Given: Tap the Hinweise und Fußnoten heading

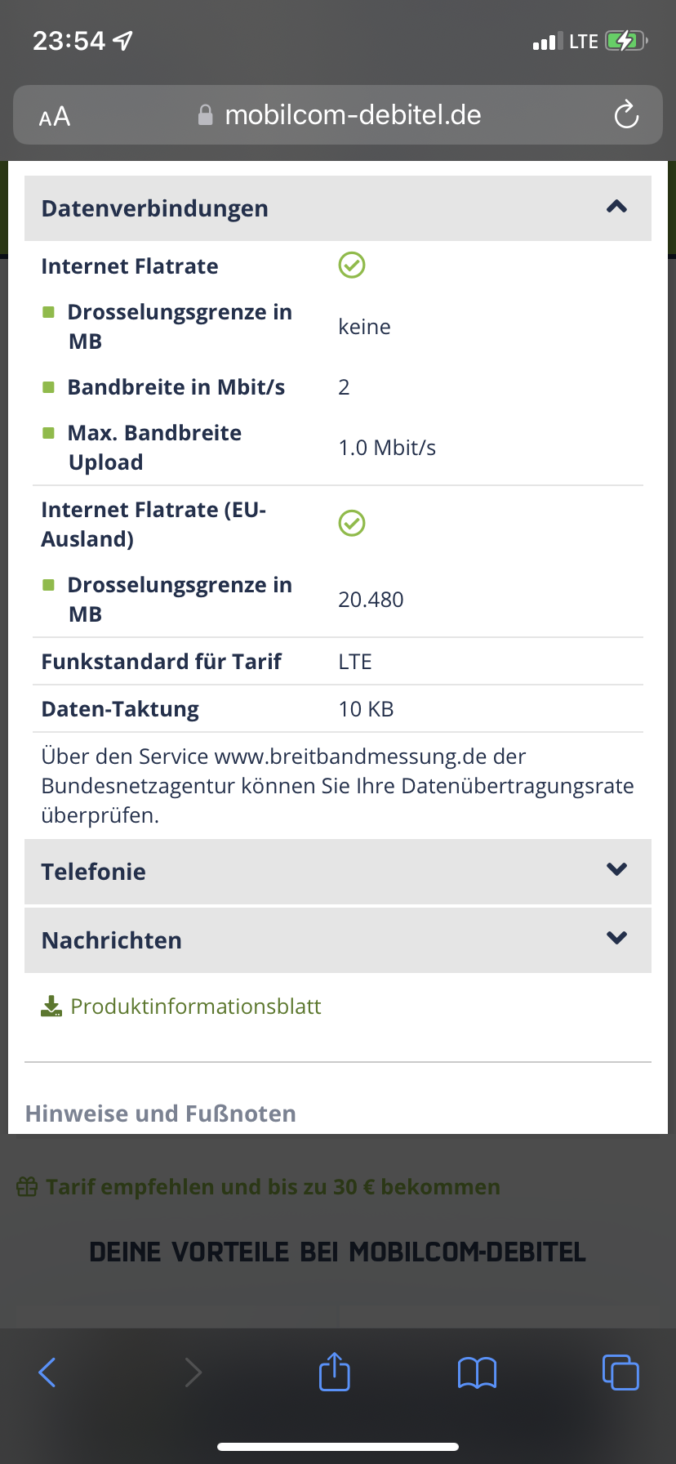Looking at the screenshot, I should [x=161, y=1114].
